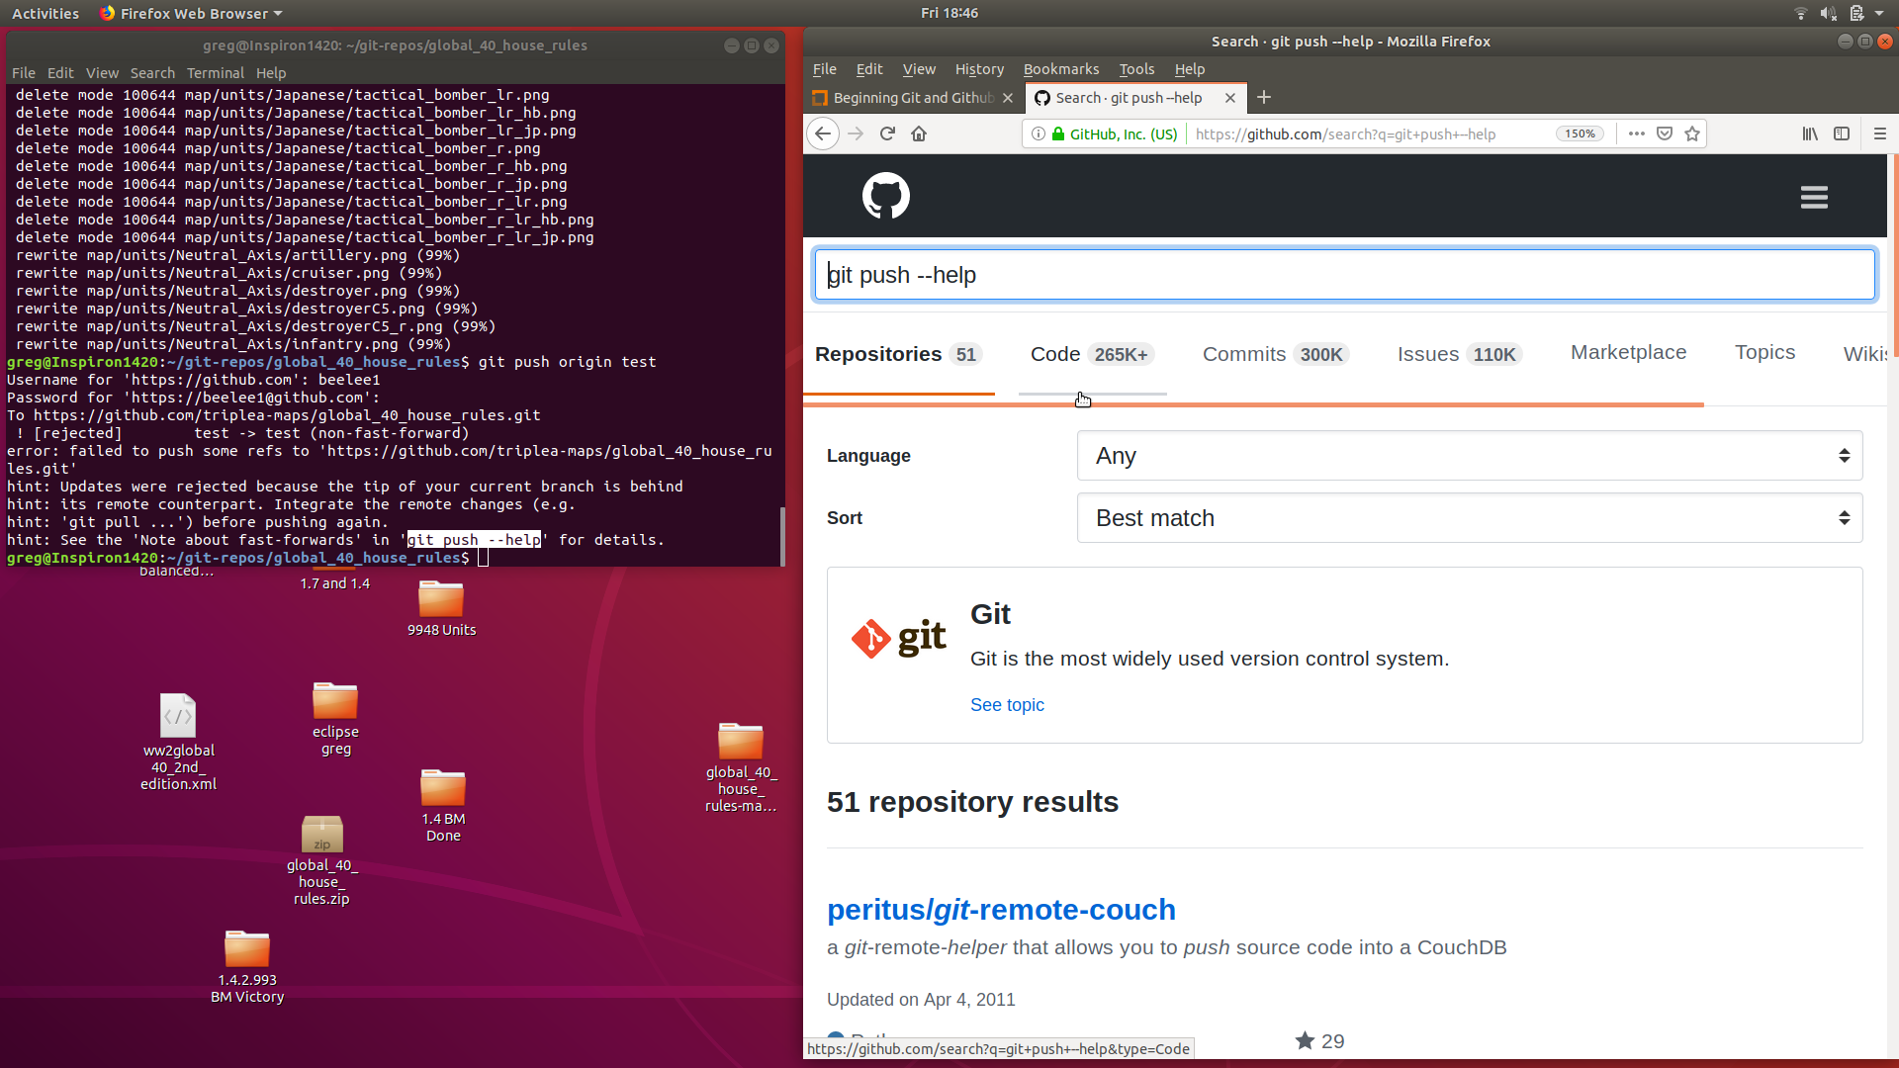Viewport: 1899px width, 1068px height.
Task: Select the 1.4 BM Done folder
Action: 443,806
